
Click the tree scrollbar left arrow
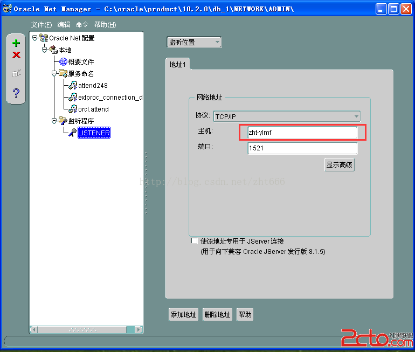click(x=33, y=330)
